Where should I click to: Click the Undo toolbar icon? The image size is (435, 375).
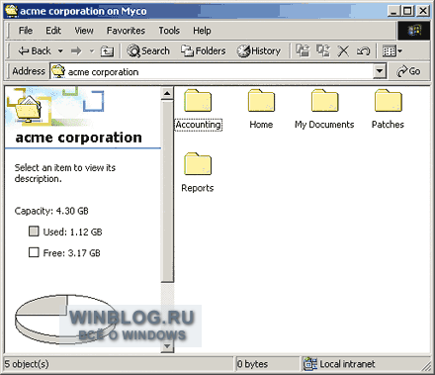(x=364, y=51)
